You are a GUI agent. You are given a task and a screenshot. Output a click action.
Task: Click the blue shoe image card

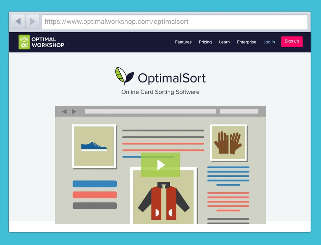pos(94,146)
